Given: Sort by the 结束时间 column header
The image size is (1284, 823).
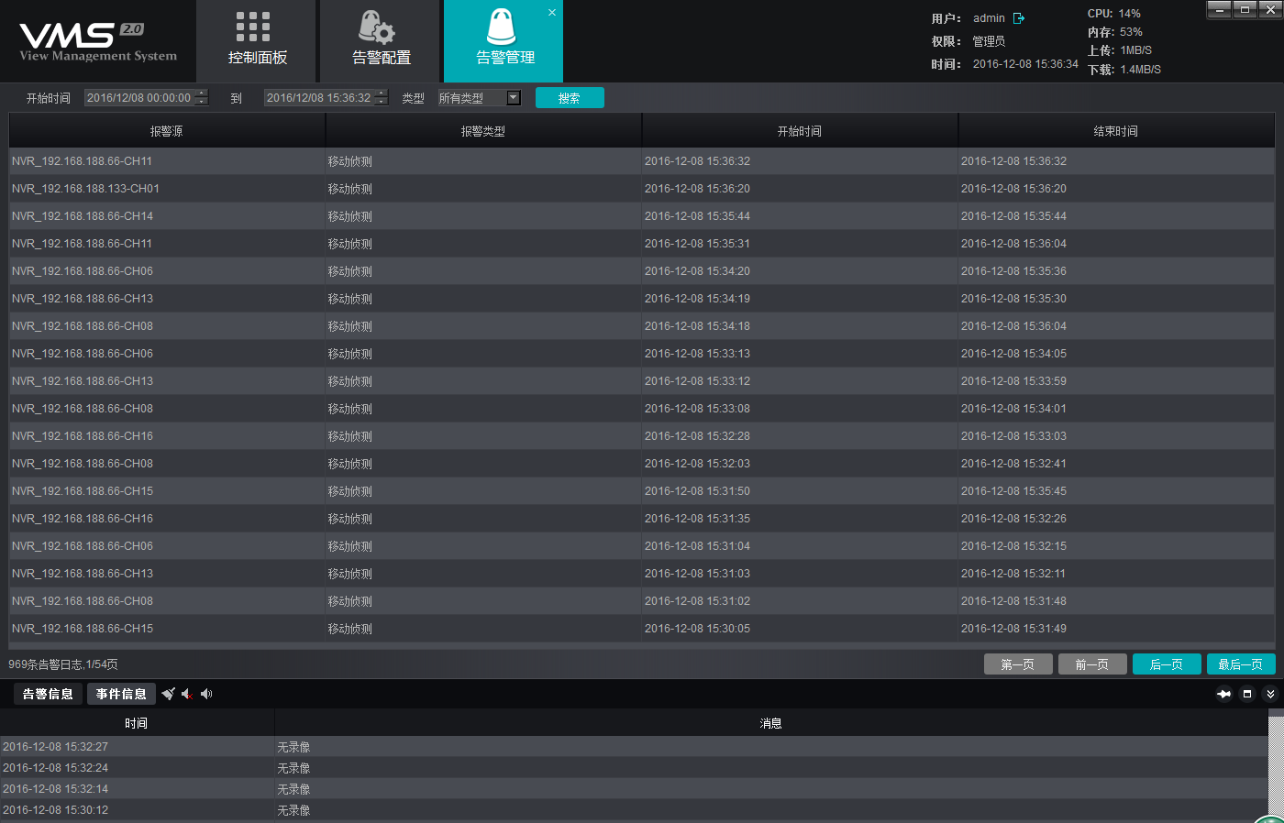Looking at the screenshot, I should tap(1116, 131).
